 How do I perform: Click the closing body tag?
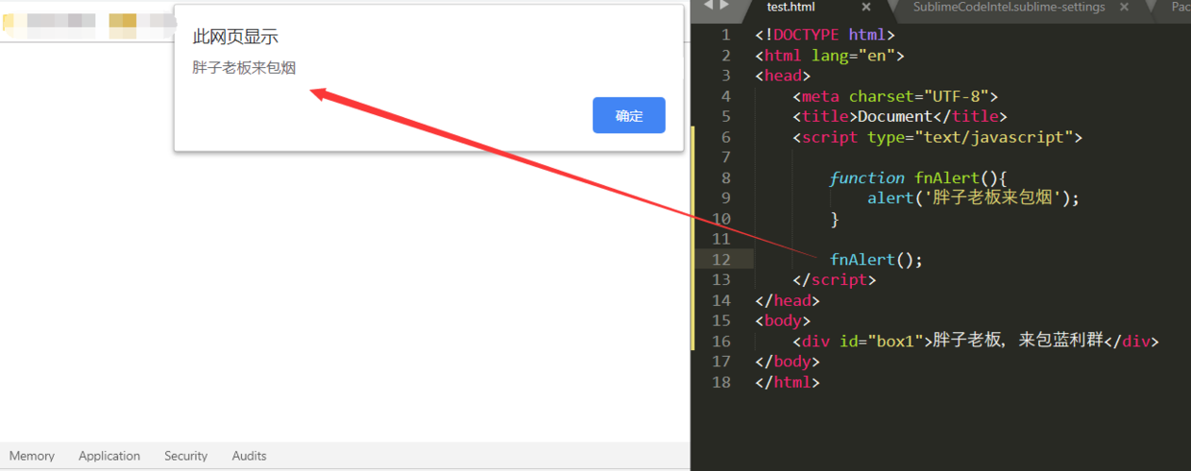point(788,362)
